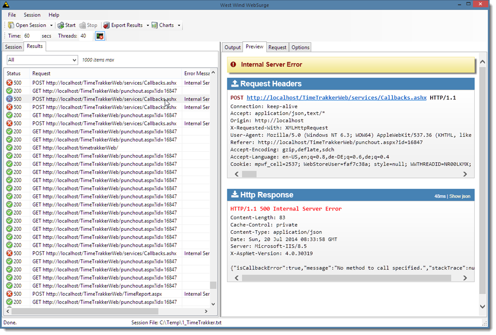Image resolution: width=496 pixels, height=335 pixels.
Task: Click the Open Session folder icon
Action: click(11, 25)
